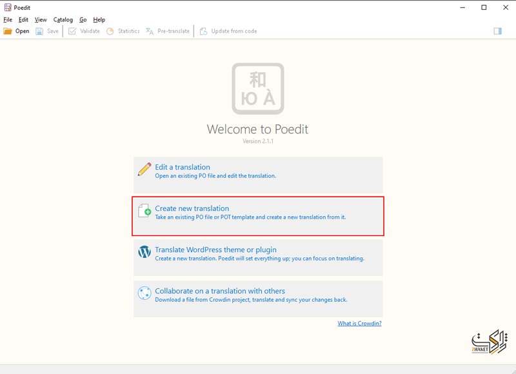Open the Help menu
Image resolution: width=516 pixels, height=374 pixels.
[99, 20]
